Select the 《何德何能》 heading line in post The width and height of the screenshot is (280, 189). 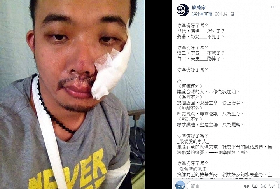pyautogui.click(x=191, y=86)
